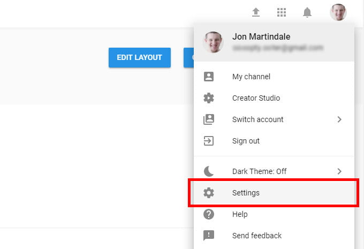Click the Help question mark icon
This screenshot has height=249, width=364.
point(209,214)
